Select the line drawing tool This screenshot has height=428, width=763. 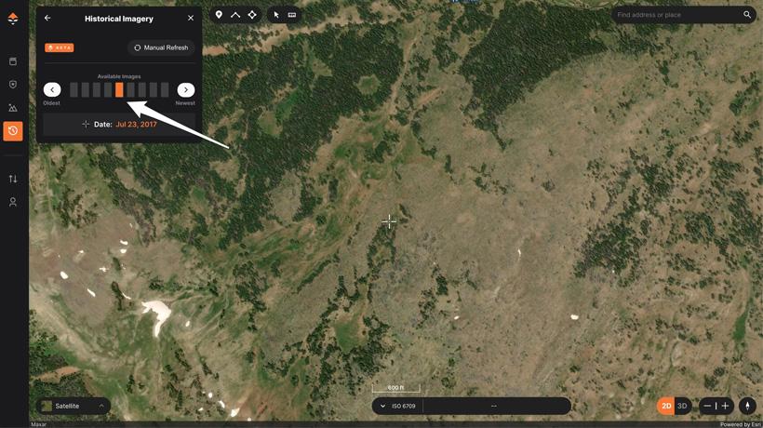coord(235,15)
